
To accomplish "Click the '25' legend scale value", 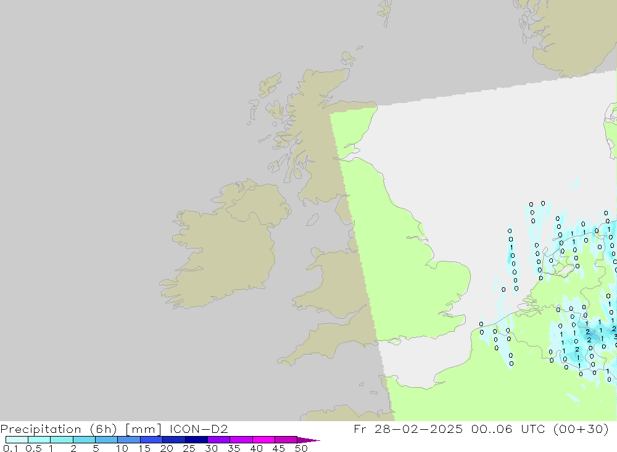I will pyautogui.click(x=189, y=448).
